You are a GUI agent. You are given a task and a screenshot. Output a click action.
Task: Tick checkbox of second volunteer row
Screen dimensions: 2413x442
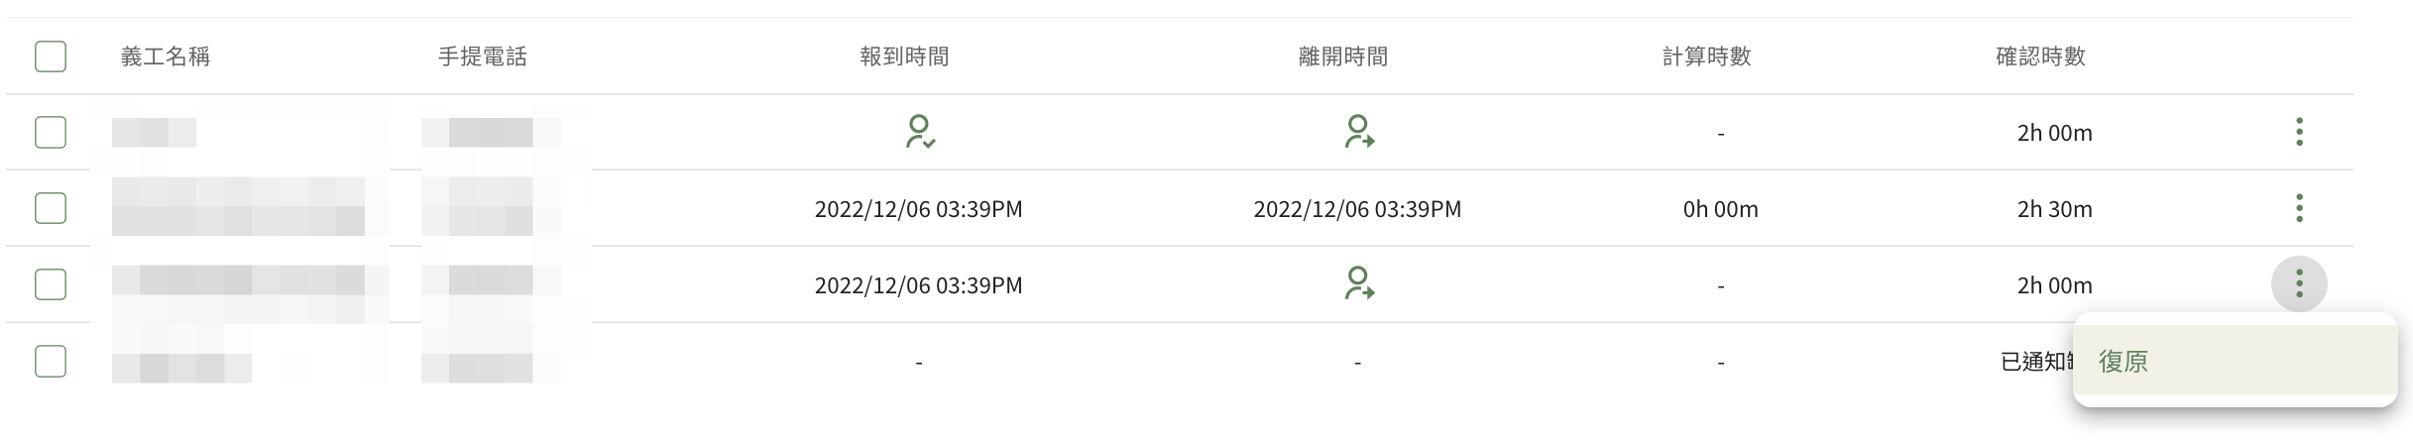[x=51, y=208]
